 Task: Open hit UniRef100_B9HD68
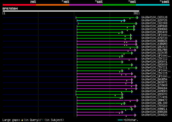[x=154, y=29]
